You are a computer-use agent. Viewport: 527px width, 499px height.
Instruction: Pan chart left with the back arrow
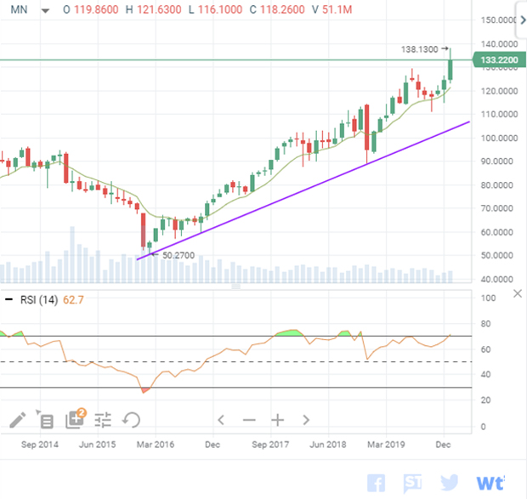coord(221,420)
